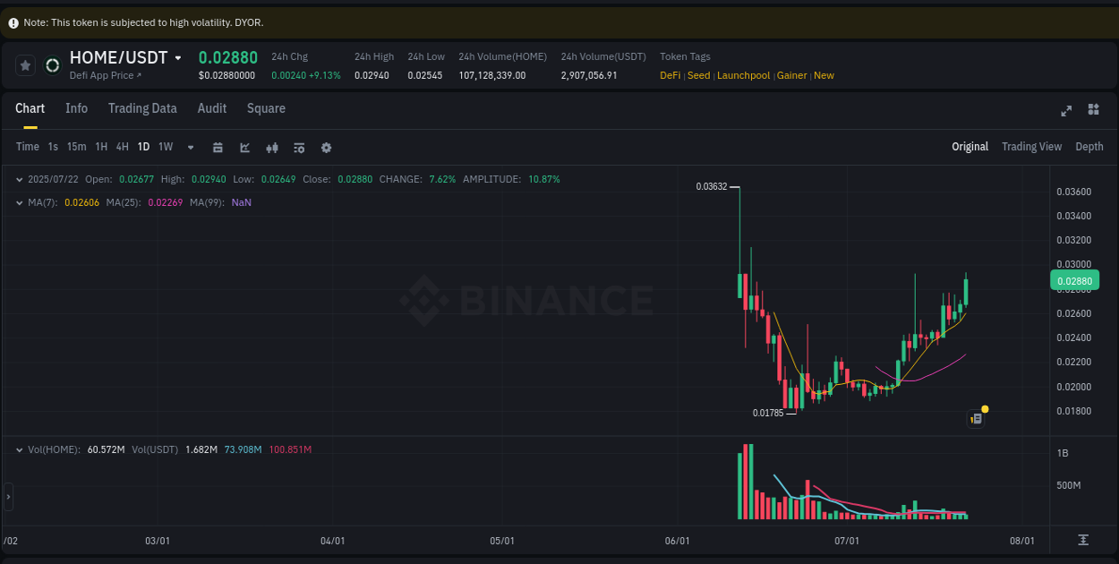Expand the chart to fullscreen
1119x564 pixels.
coord(1066,110)
